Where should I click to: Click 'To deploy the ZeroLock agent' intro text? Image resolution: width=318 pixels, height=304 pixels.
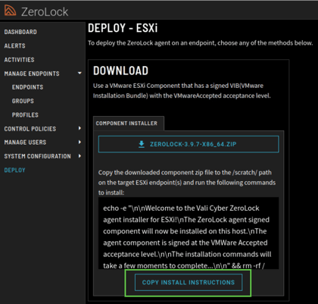(x=200, y=43)
